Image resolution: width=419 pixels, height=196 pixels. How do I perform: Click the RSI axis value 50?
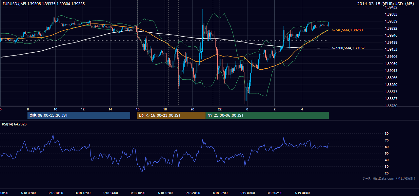pos(387,153)
